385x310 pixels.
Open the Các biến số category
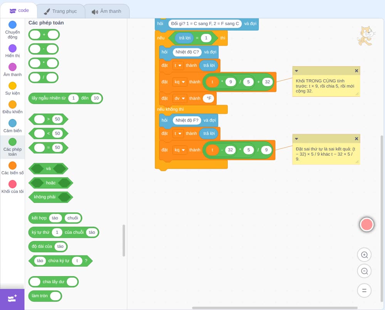tap(13, 168)
